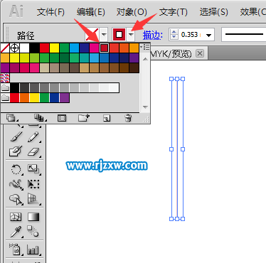Click swatches panel scroll up arrow

145,59
